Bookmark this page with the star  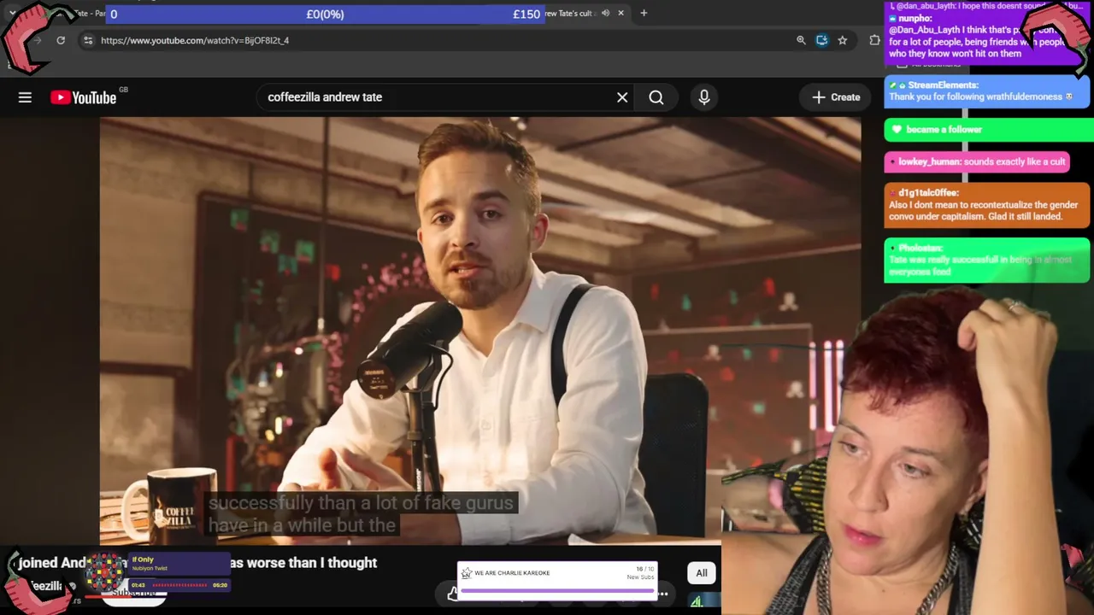[x=843, y=40]
